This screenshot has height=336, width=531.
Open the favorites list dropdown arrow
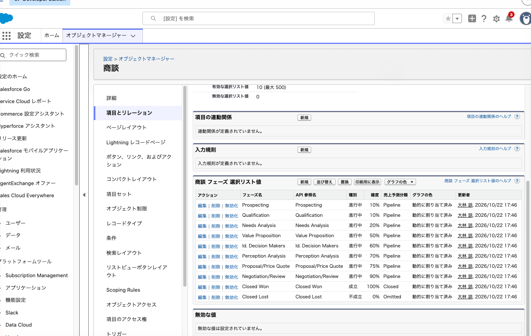point(457,18)
